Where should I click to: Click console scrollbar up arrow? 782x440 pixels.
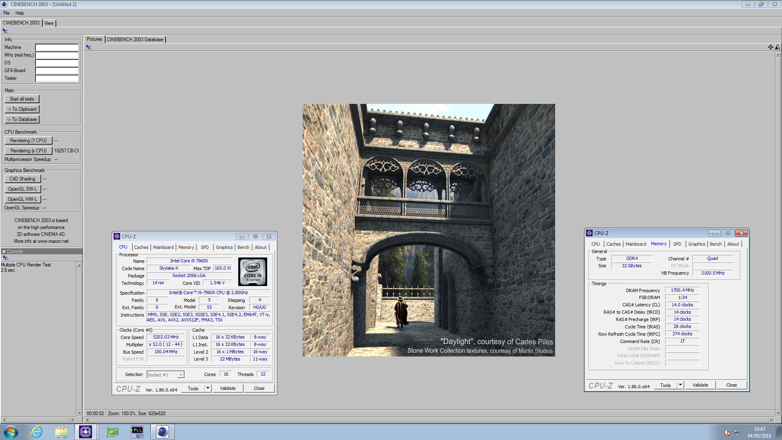click(x=79, y=265)
